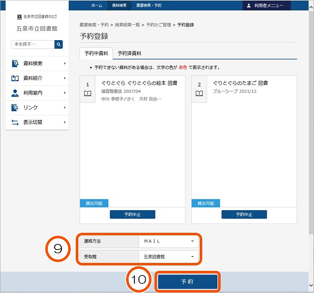314x293 pixels.
Task: Follow the 予約かご管理 breadcrumb link
Action: (x=158, y=25)
